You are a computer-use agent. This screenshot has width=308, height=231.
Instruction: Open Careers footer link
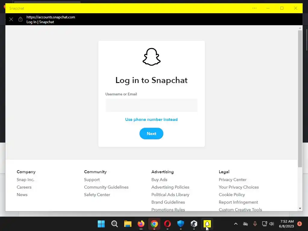[x=24, y=187]
